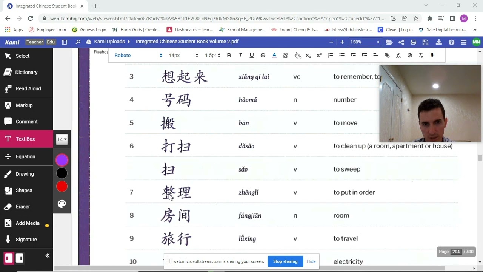Image resolution: width=483 pixels, height=272 pixels.
Task: Open the 150% zoom level dropdown
Action: tap(365, 42)
